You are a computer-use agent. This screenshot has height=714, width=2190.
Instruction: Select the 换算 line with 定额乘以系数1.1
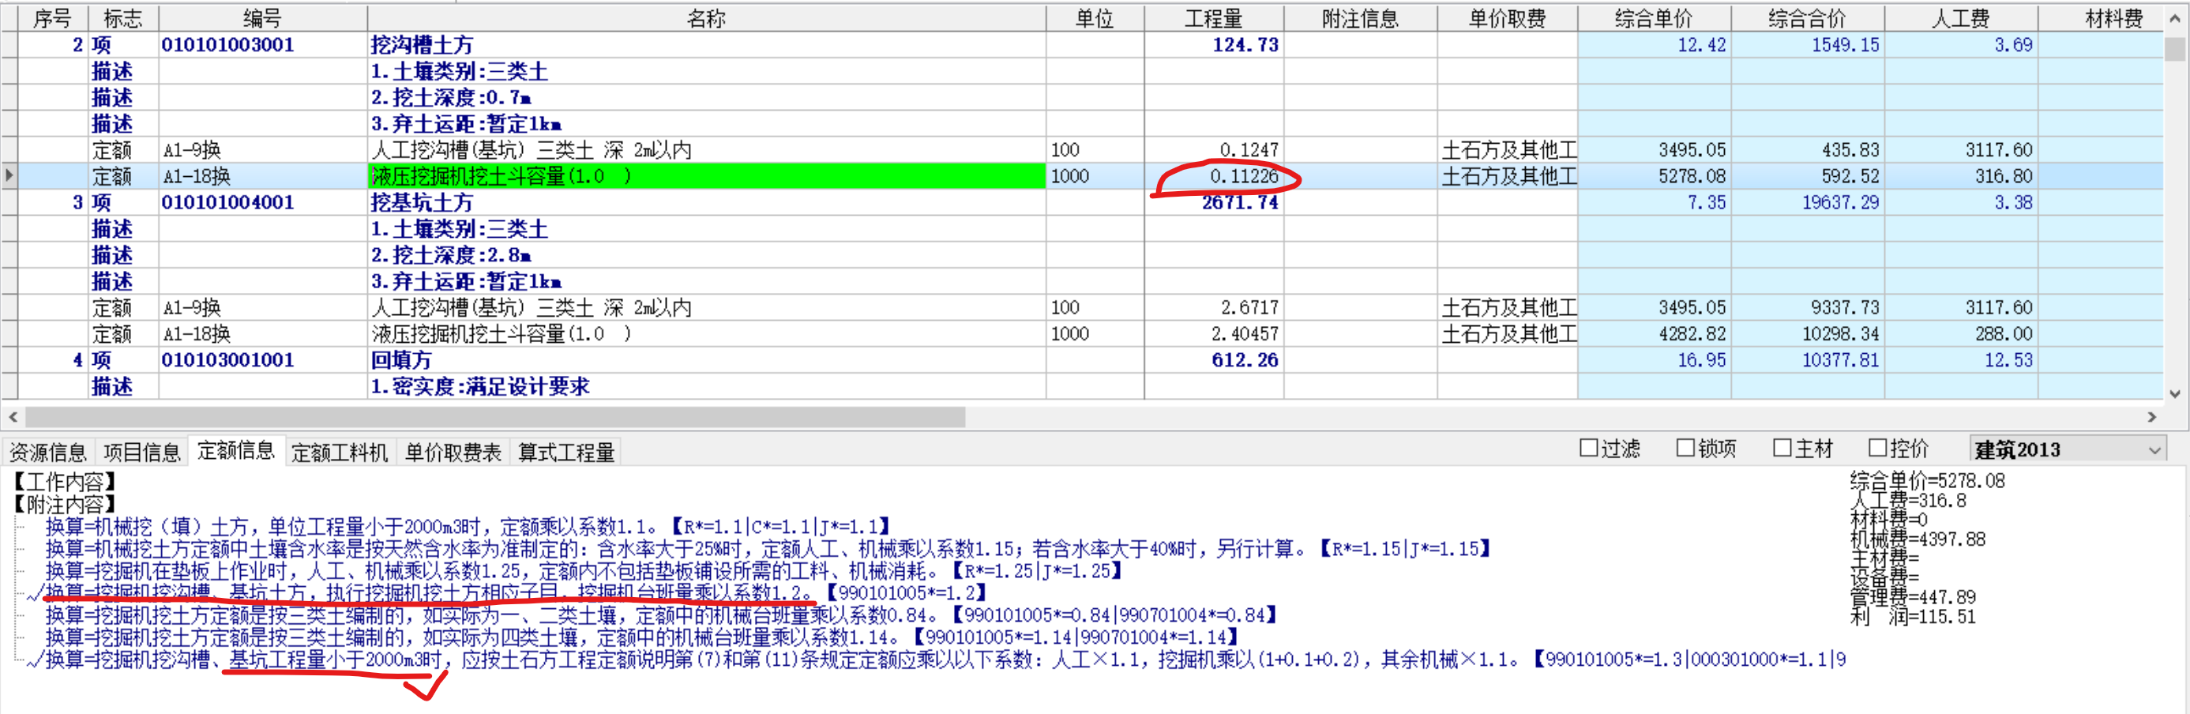point(468,526)
